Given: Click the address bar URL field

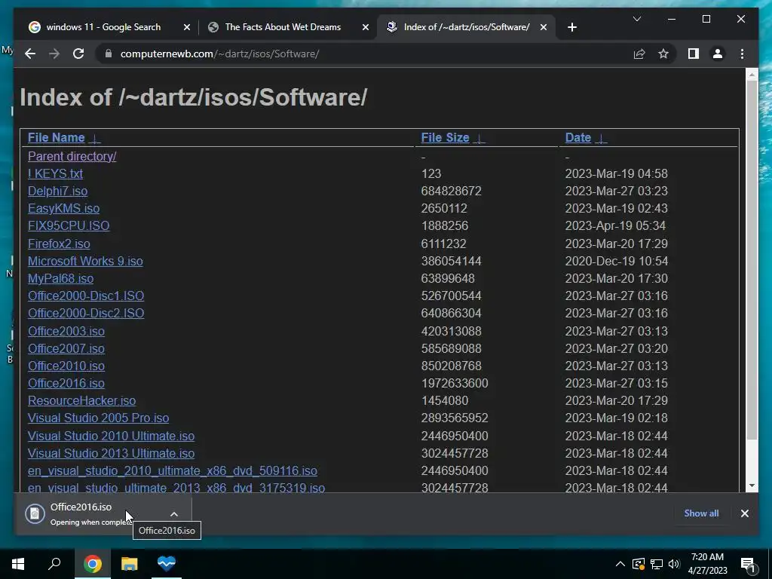Looking at the screenshot, I should [364, 54].
